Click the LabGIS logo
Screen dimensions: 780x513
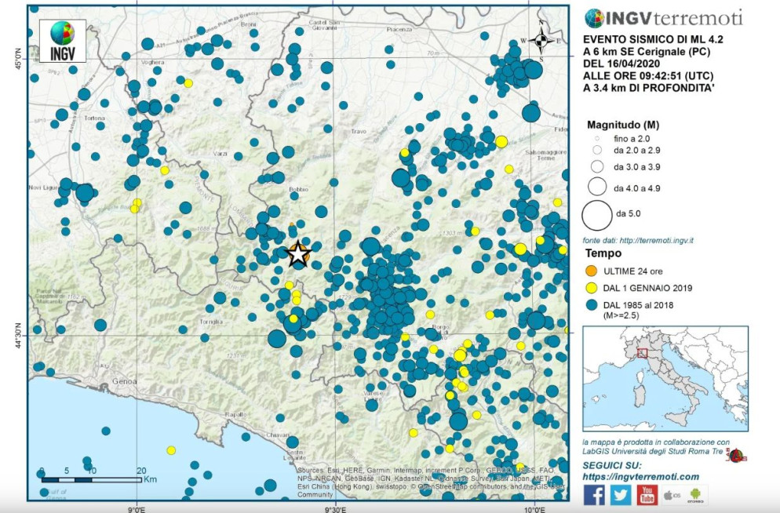(x=737, y=456)
